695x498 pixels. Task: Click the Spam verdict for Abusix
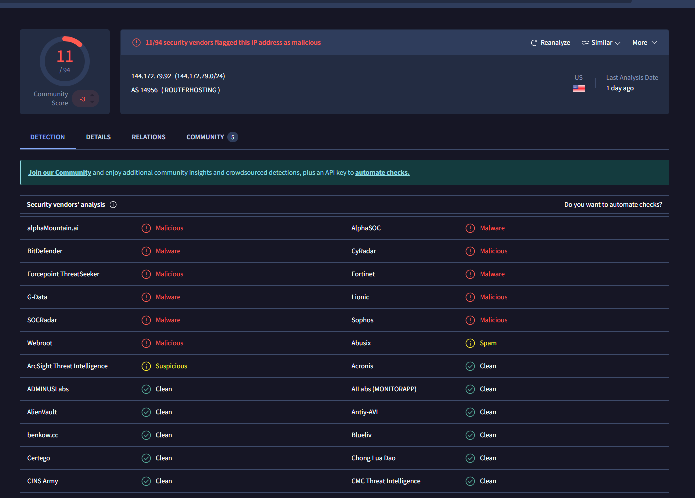click(x=488, y=343)
